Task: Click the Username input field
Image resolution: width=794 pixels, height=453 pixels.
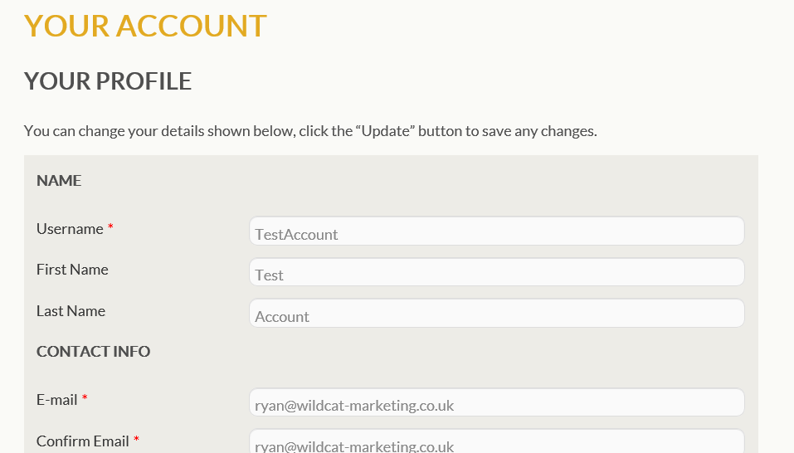Action: (496, 231)
